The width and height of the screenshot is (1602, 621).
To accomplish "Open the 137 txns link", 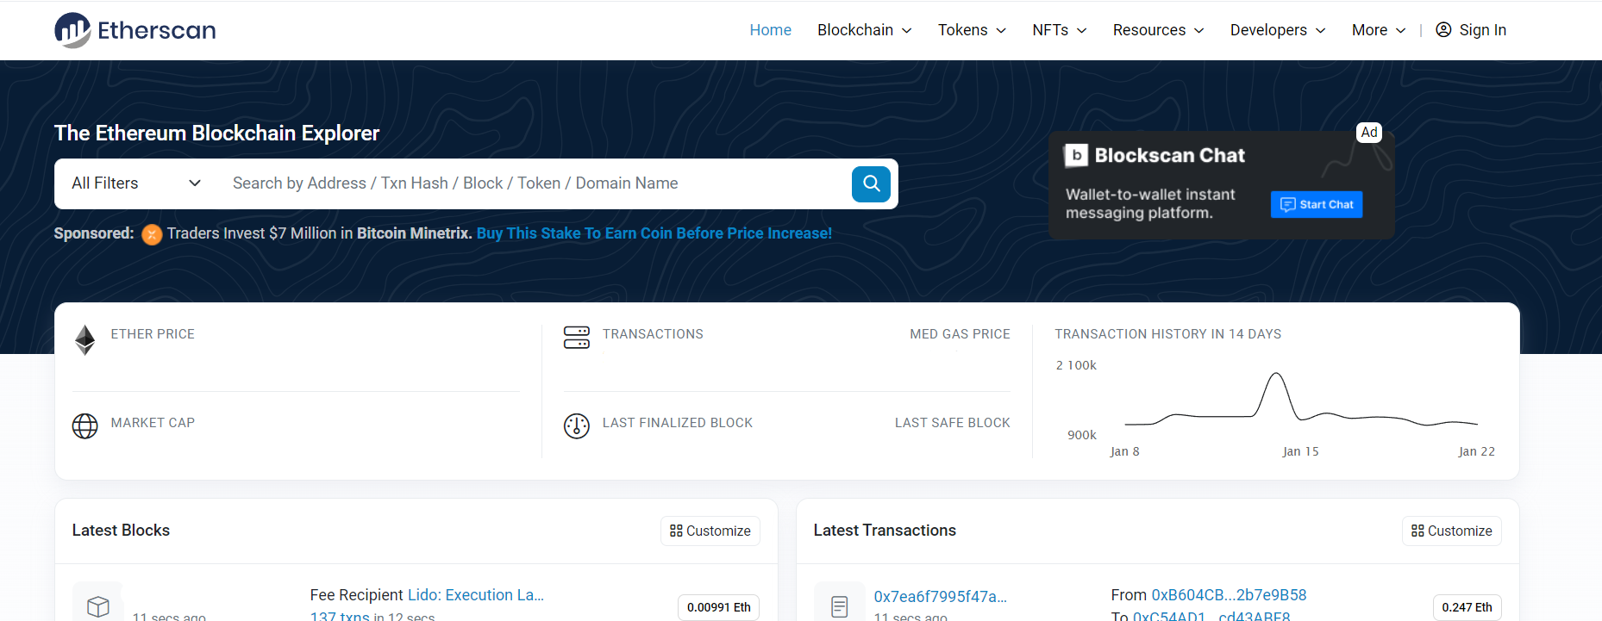I will point(340,616).
